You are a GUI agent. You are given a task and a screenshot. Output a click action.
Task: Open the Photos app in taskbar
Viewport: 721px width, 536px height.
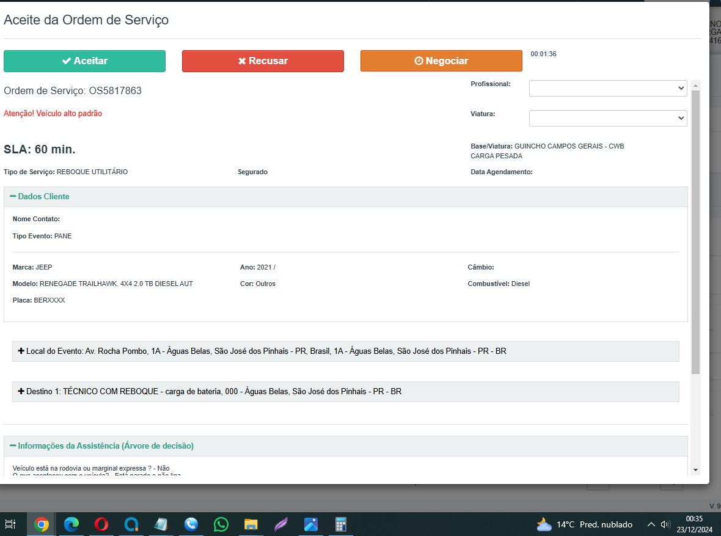click(311, 524)
